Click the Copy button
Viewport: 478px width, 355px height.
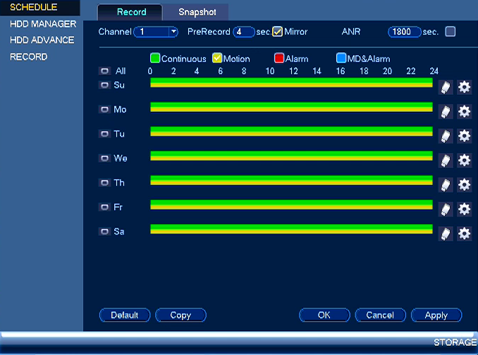click(x=180, y=315)
